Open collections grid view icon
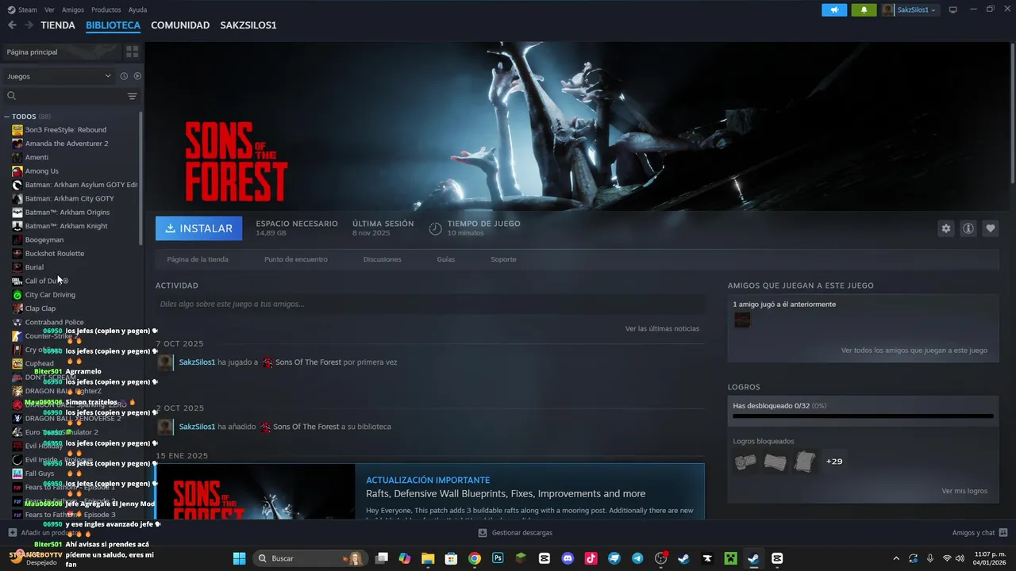 tap(132, 52)
